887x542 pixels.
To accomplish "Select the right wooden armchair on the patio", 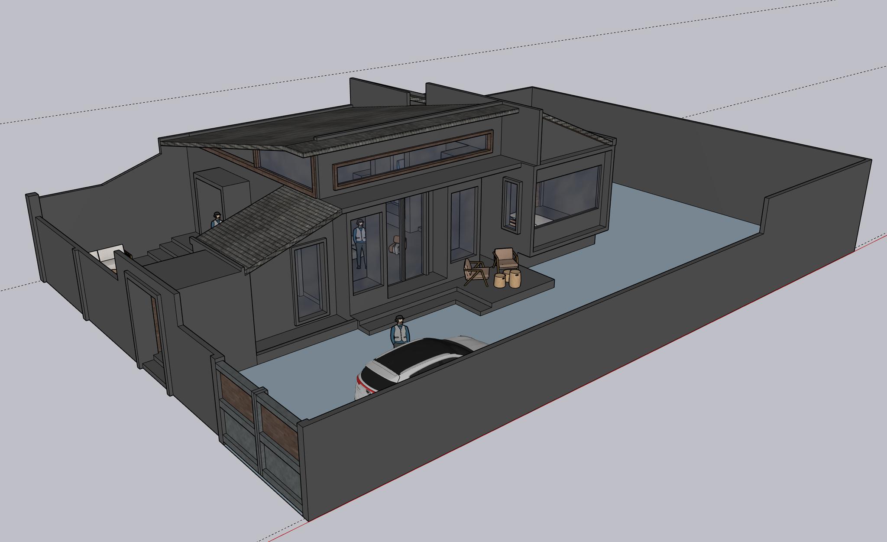I will pyautogui.click(x=505, y=258).
